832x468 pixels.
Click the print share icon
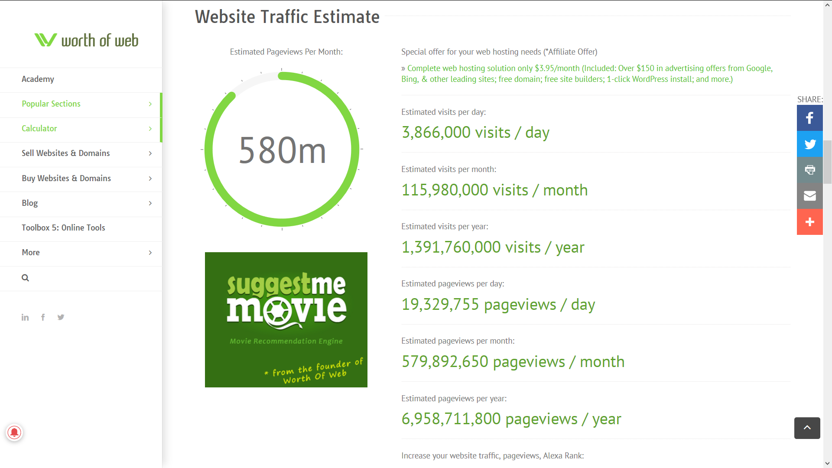[x=809, y=170]
